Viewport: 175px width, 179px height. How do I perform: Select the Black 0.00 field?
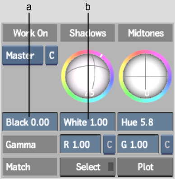[30, 122]
